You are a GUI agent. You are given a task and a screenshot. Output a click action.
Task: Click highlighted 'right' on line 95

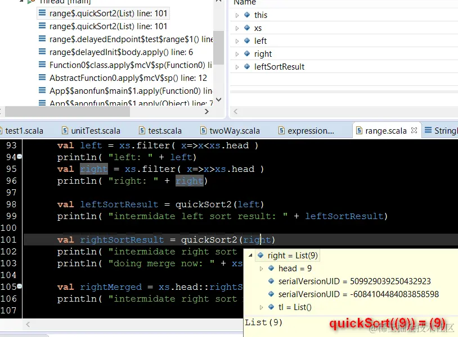click(x=94, y=169)
